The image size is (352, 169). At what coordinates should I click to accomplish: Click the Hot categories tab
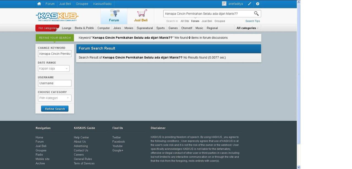[47, 28]
